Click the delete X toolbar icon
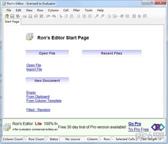Image resolution: width=168 pixels, height=144 pixels. (41, 16)
